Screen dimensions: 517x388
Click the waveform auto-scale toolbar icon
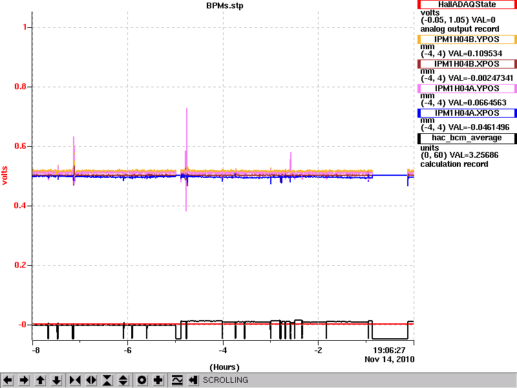click(x=176, y=380)
